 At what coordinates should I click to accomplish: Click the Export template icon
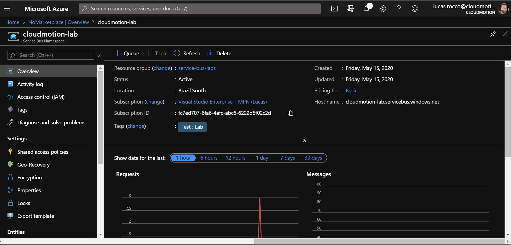(10, 216)
